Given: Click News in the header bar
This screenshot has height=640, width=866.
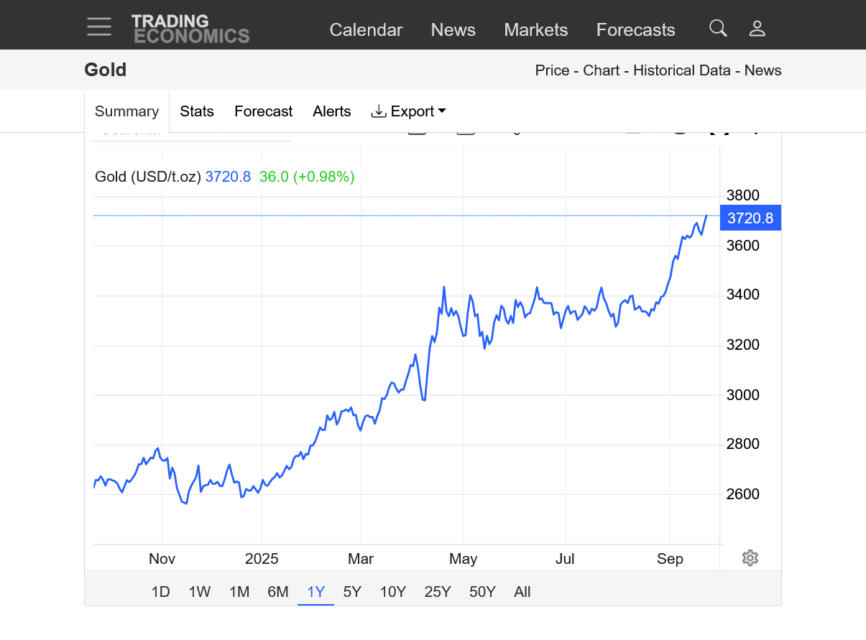Looking at the screenshot, I should pyautogui.click(x=453, y=29).
